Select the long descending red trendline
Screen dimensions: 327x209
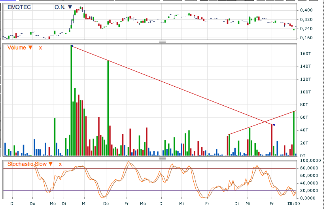(x=173, y=85)
